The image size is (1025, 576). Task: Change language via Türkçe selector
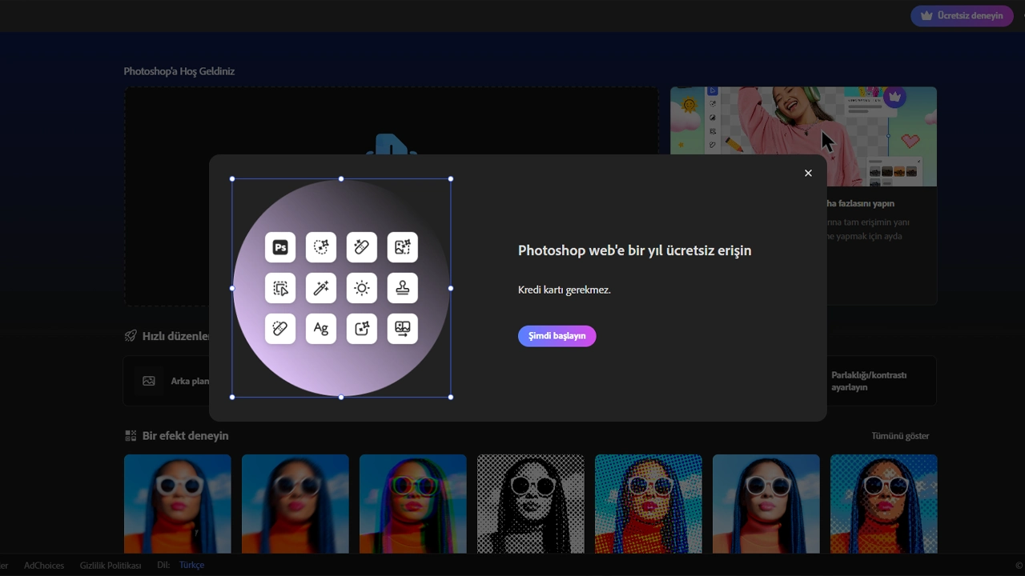pos(191,565)
